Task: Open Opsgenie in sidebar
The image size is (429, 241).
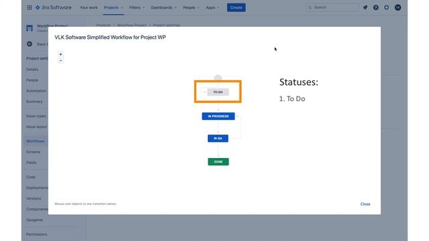Action: [x=34, y=220]
